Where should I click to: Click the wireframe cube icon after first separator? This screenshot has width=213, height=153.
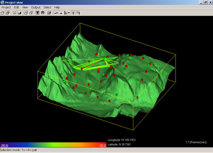pyautogui.click(x=26, y=13)
